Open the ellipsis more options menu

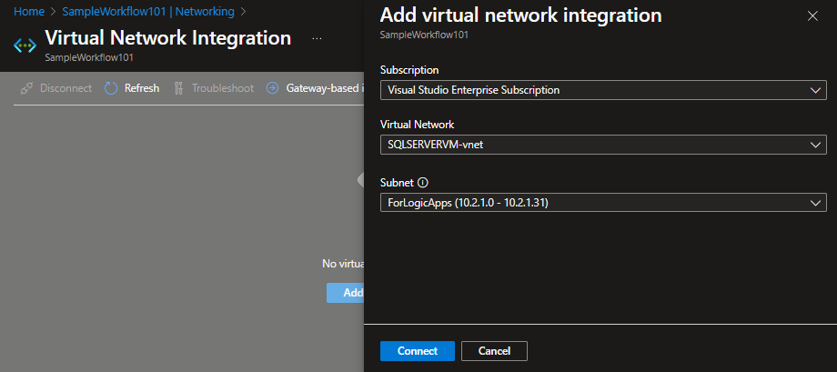[x=318, y=39]
